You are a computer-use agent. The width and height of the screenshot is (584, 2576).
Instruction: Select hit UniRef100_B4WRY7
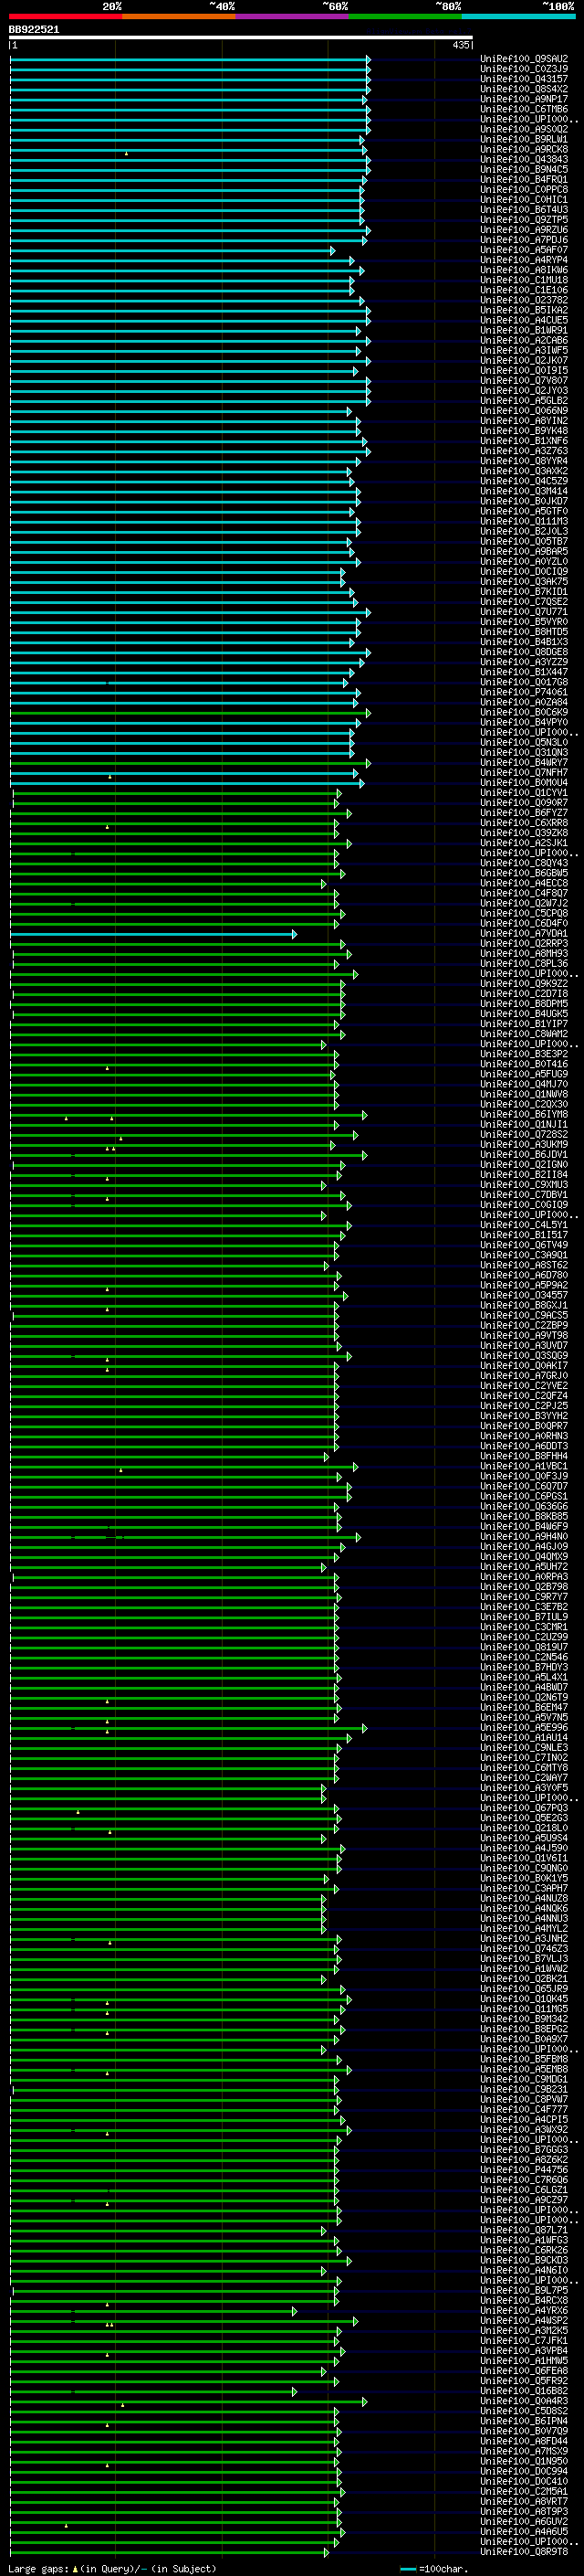524,763
